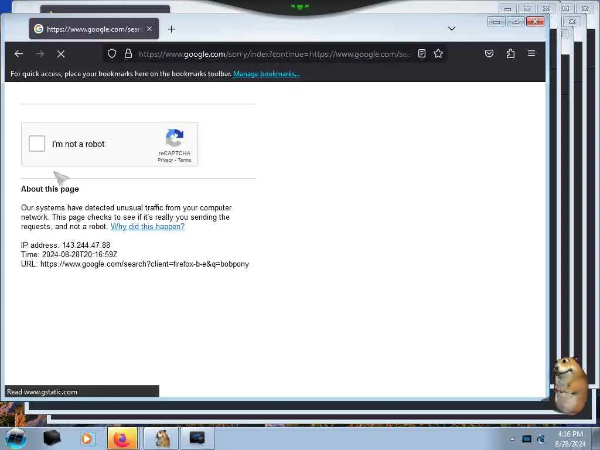Open the Why did this happen link
Screen dimensions: 600x450
148,226
